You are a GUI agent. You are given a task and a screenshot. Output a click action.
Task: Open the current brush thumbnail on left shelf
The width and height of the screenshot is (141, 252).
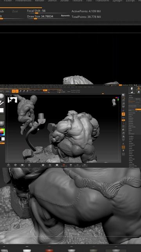2,96
